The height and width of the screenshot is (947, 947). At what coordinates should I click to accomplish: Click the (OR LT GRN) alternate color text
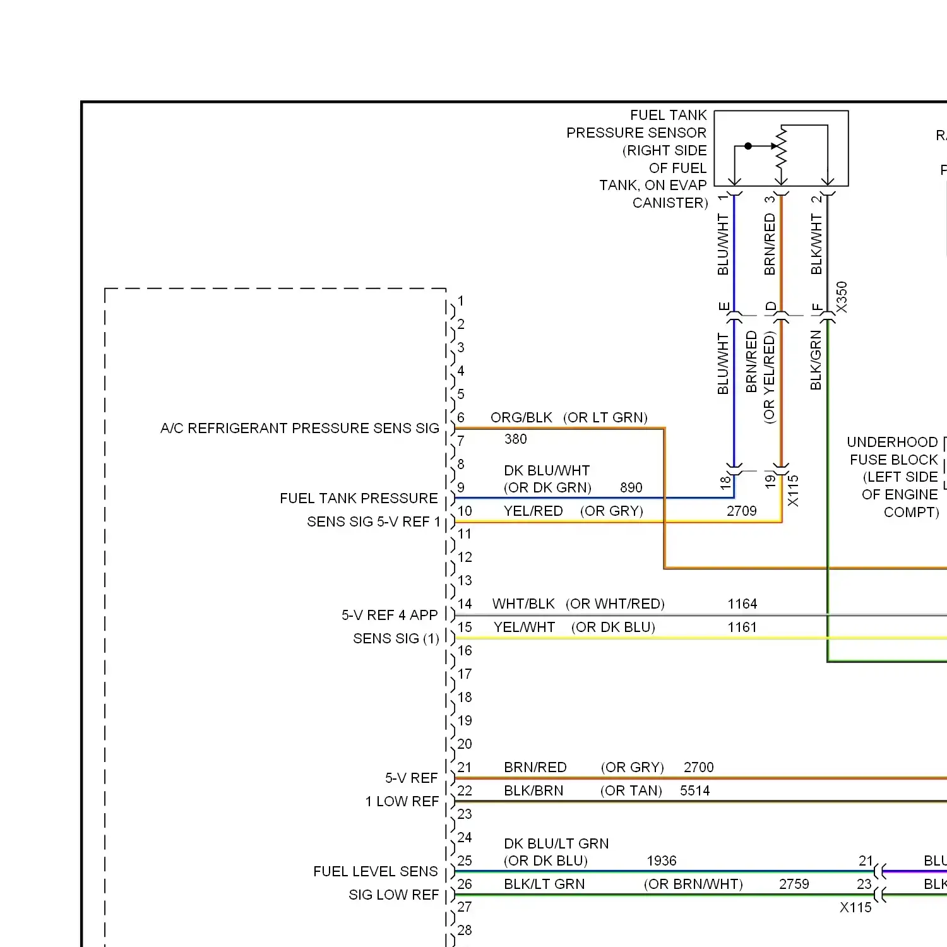click(605, 417)
